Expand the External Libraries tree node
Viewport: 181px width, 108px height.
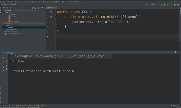tap(3, 32)
